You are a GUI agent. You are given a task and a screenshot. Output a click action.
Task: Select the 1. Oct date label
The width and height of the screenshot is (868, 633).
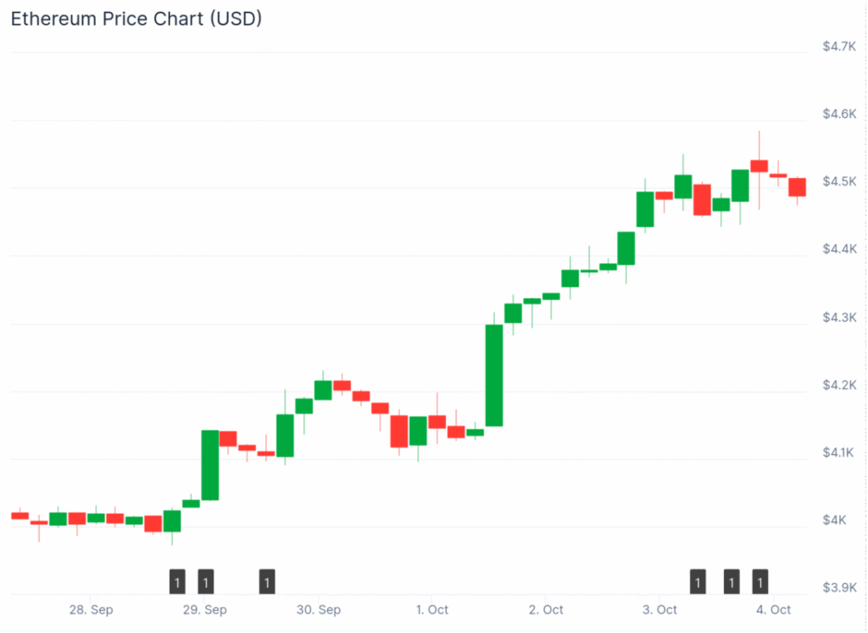[x=432, y=610]
